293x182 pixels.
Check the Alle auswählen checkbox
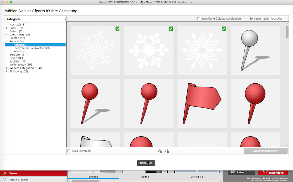pos(69,151)
